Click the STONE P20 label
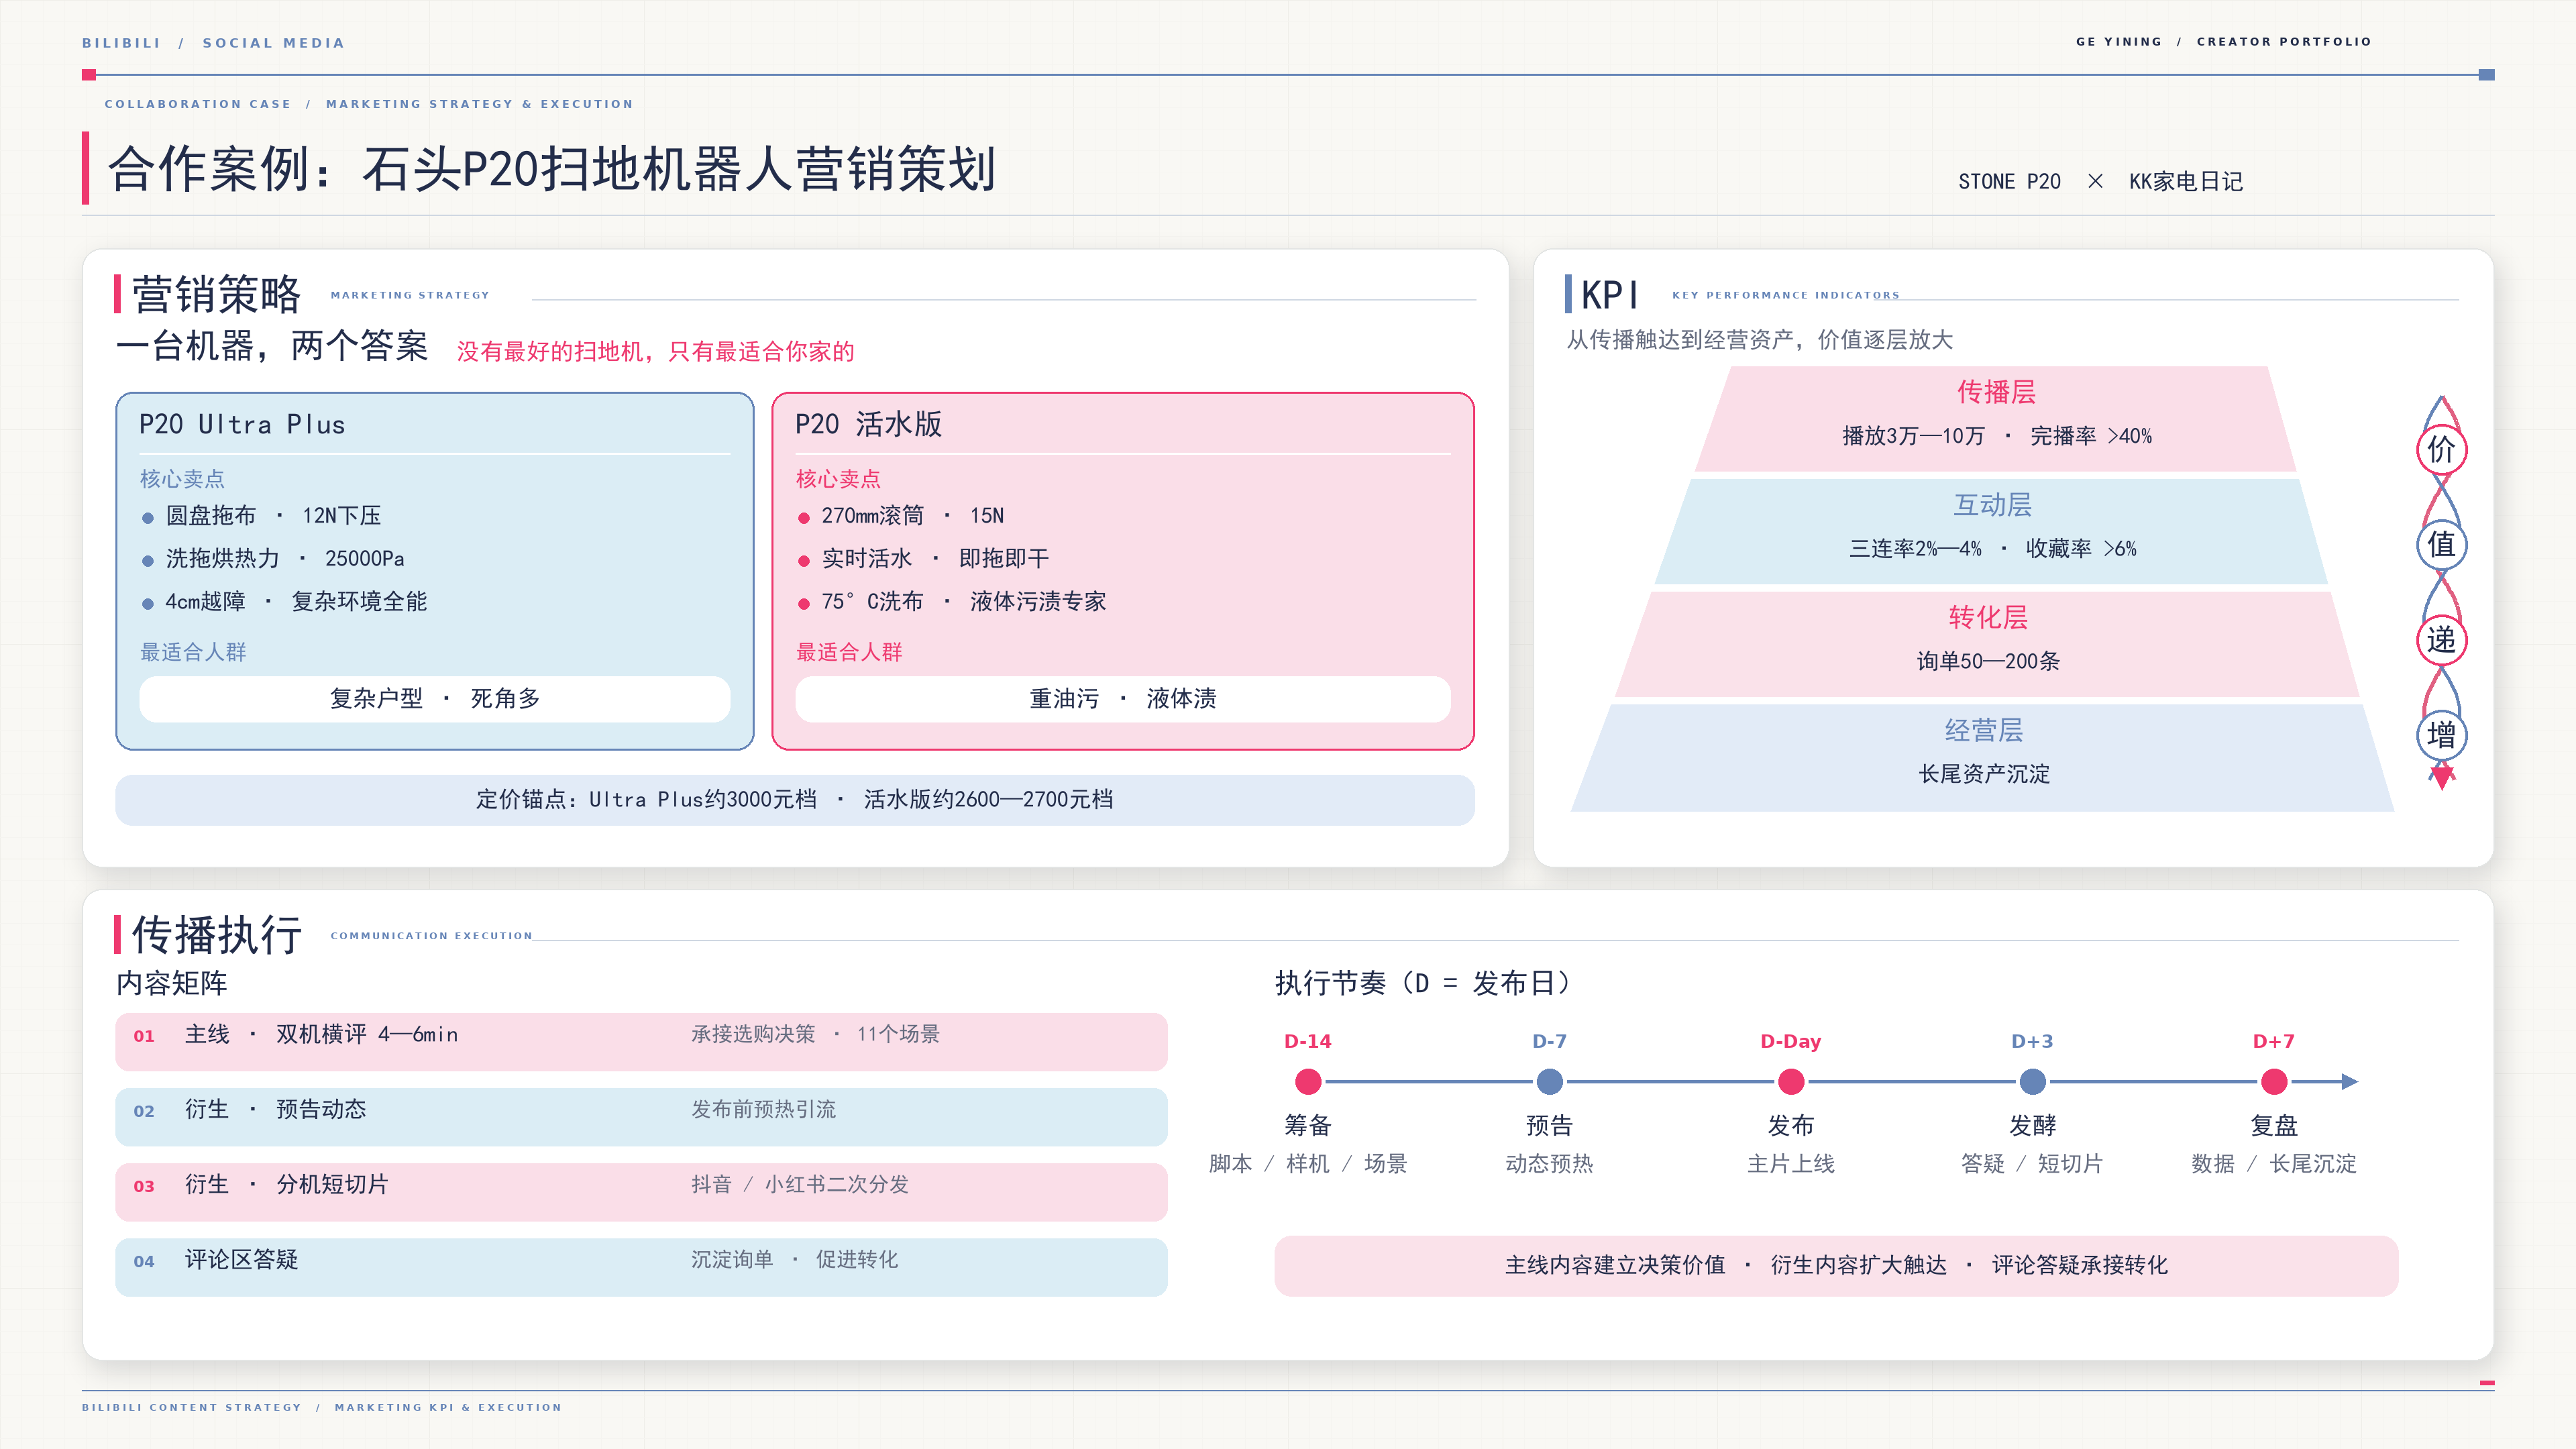The width and height of the screenshot is (2576, 1449). coord(2009,181)
